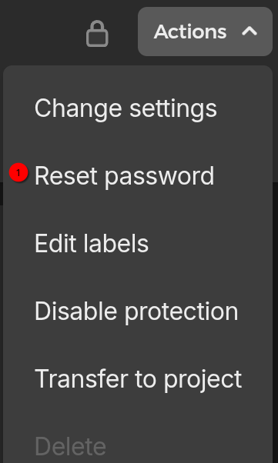Click the red badge numbered 1

point(18,173)
